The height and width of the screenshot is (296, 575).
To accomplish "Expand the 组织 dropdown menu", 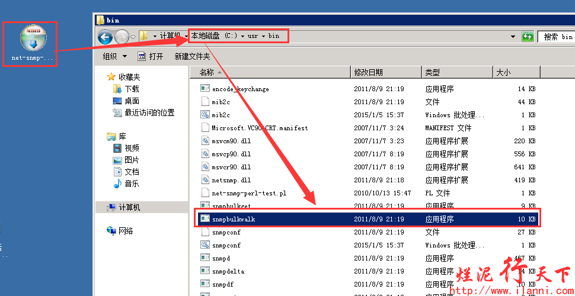I will pyautogui.click(x=115, y=56).
